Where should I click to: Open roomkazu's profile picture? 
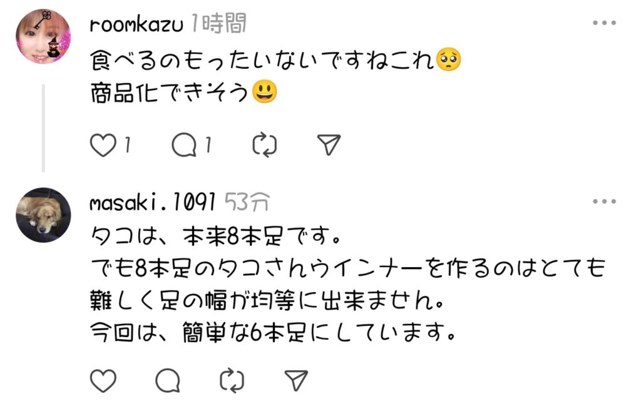click(43, 36)
